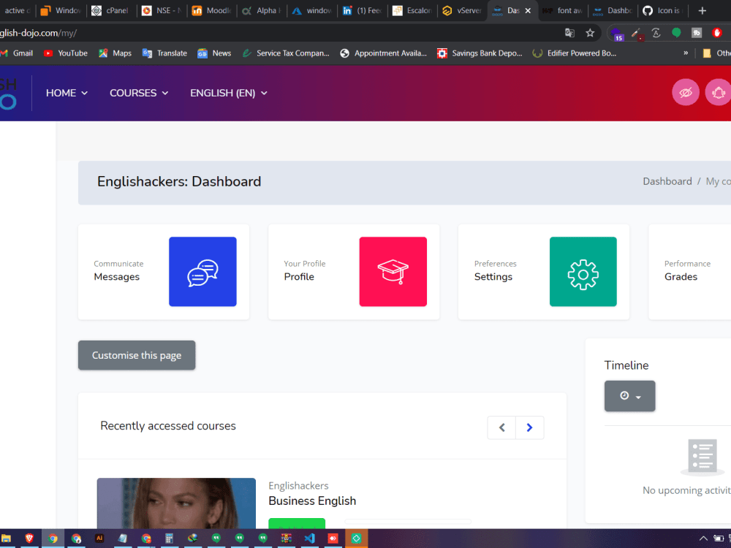Open the purple extension with 15 badge
Image resolution: width=731 pixels, height=548 pixels.
[616, 34]
